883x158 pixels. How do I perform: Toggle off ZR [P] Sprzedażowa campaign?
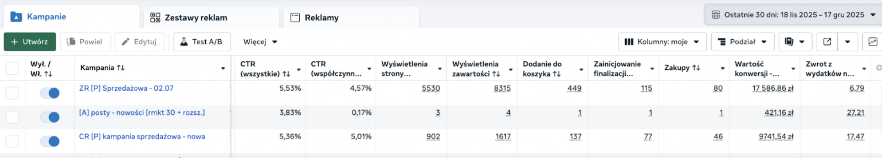coord(50,93)
